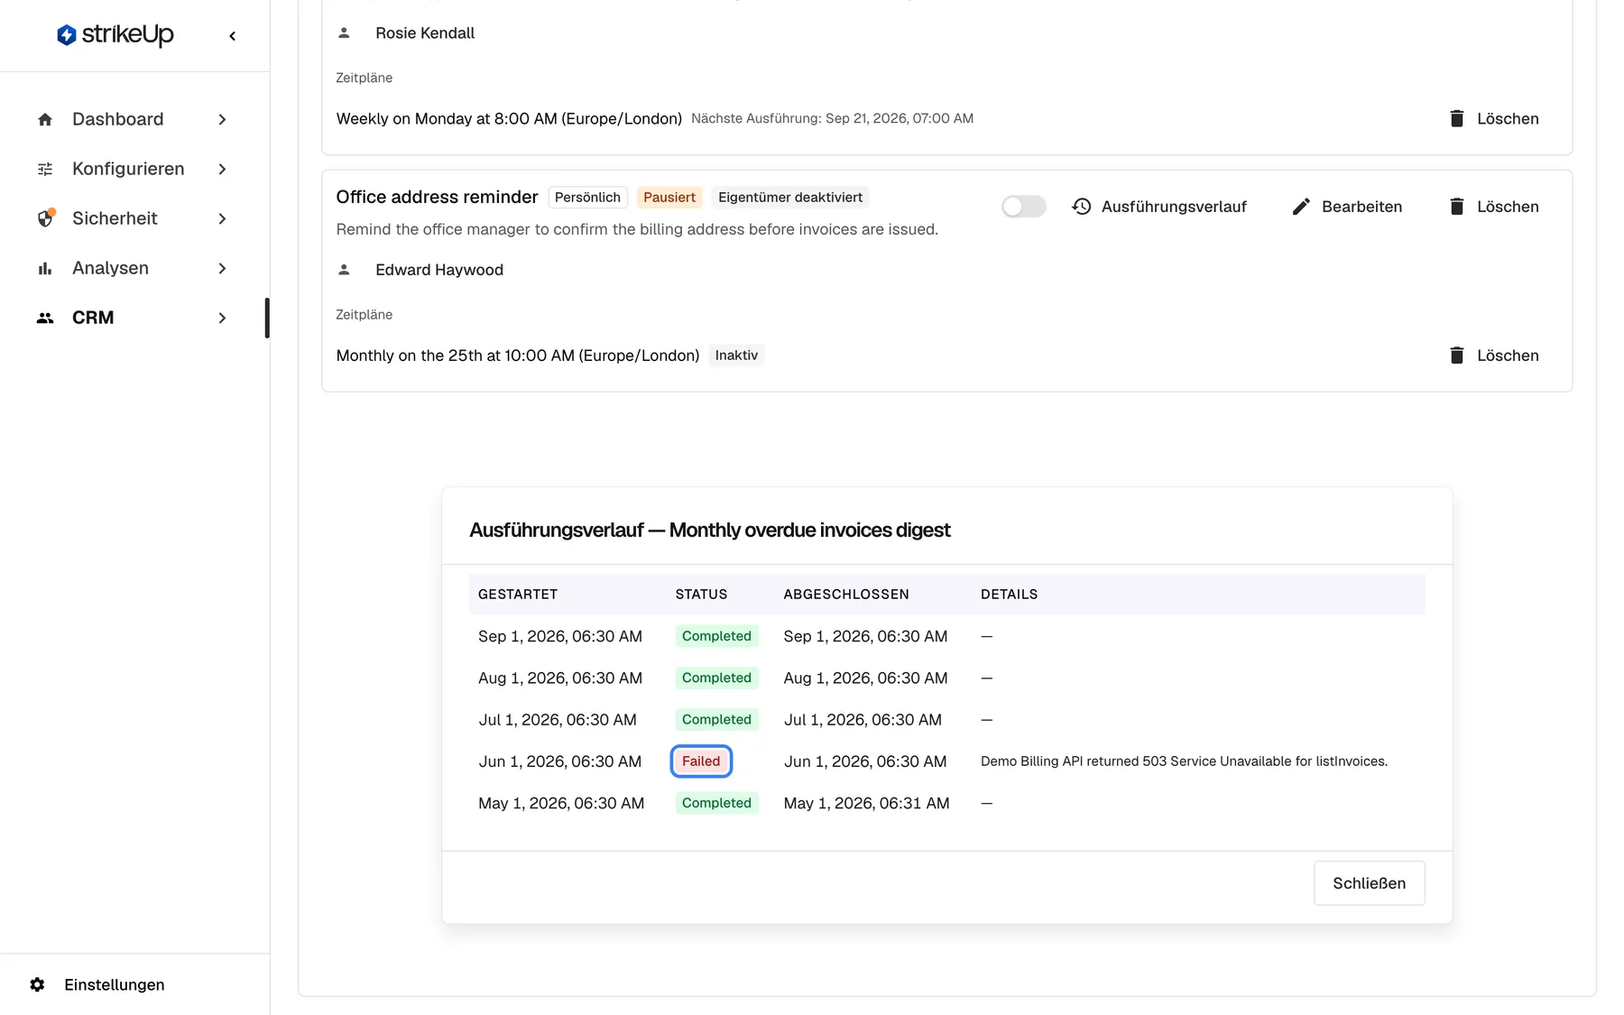The width and height of the screenshot is (1624, 1015).
Task: Collapse the sidebar with the arrow
Action: [233, 36]
